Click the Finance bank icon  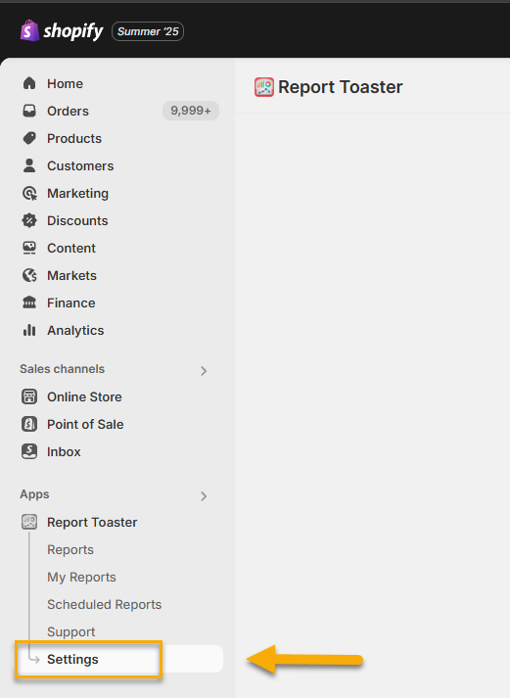point(29,302)
